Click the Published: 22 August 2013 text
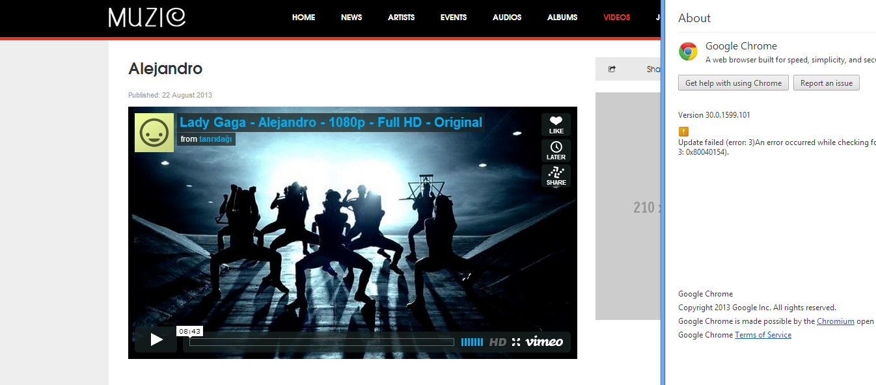This screenshot has height=385, width=876. tap(170, 95)
